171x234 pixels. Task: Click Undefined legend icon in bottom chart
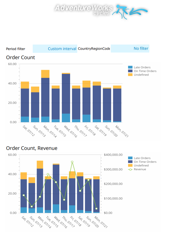pyautogui.click(x=130, y=166)
